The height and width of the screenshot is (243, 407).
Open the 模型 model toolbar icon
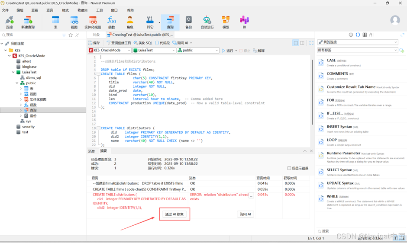pos(226,22)
